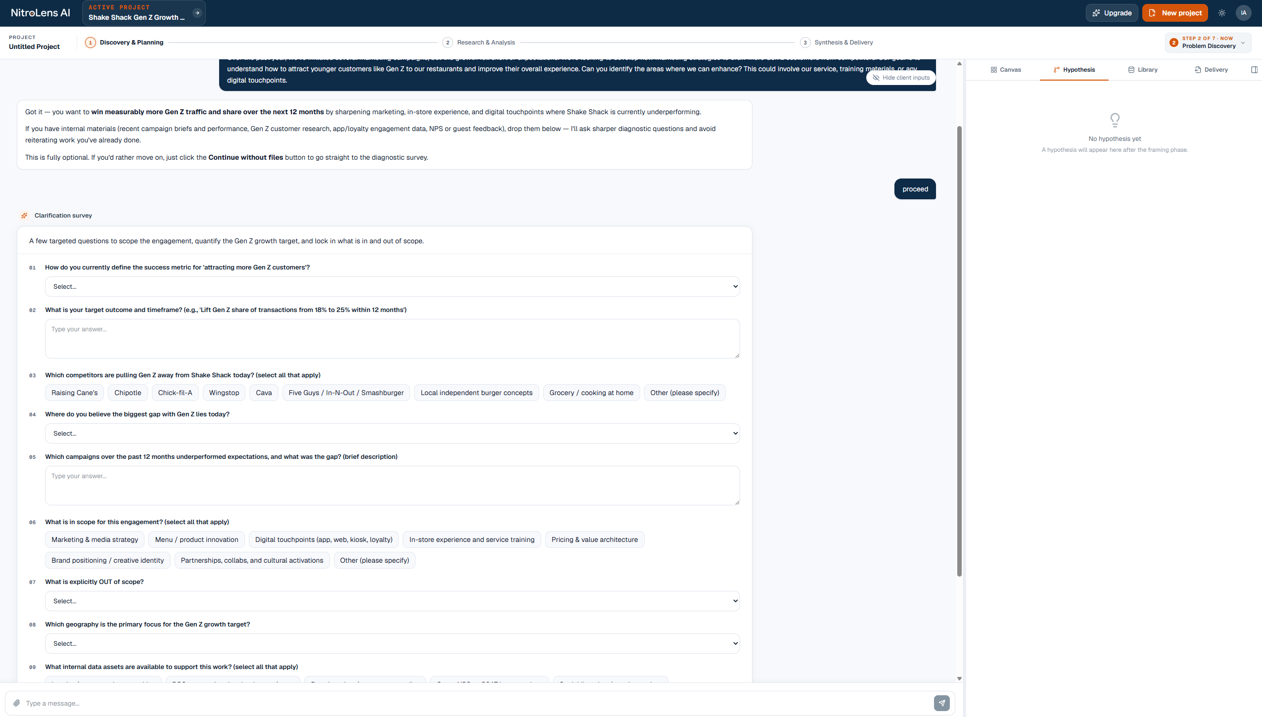1262x717 pixels.
Task: Select In-store experience and service training chip
Action: (x=472, y=539)
